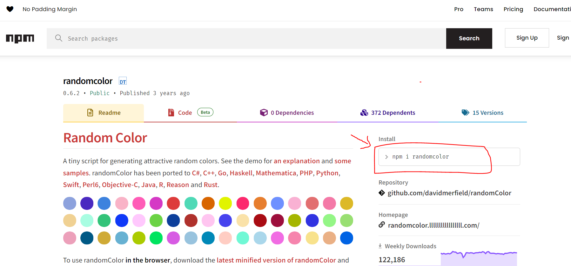Screen dimensions: 571x266
Task: Click the Weekly Downloads download arrow icon
Action: point(380,246)
